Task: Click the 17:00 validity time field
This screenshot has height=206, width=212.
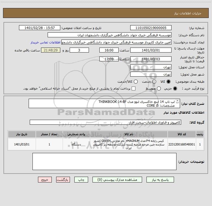Action: (x=109, y=59)
